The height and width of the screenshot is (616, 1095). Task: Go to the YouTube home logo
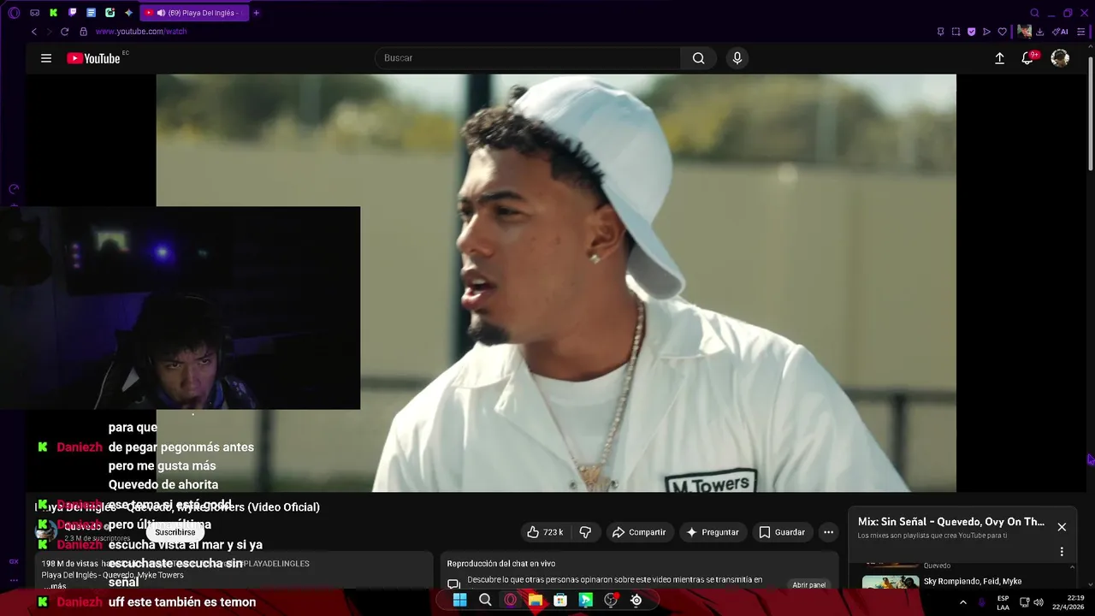pyautogui.click(x=93, y=58)
